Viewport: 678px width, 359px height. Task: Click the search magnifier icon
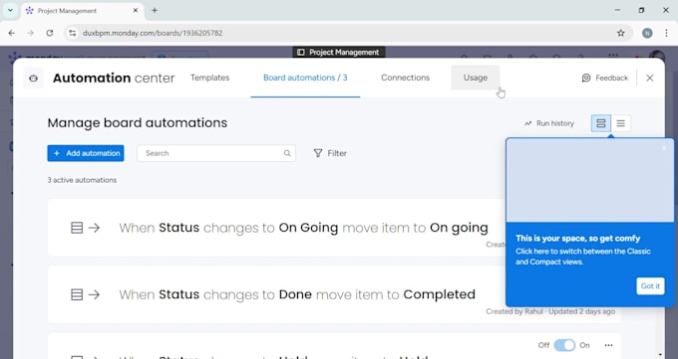[x=287, y=153]
